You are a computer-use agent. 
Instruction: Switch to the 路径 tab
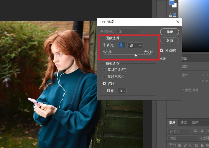195,123
